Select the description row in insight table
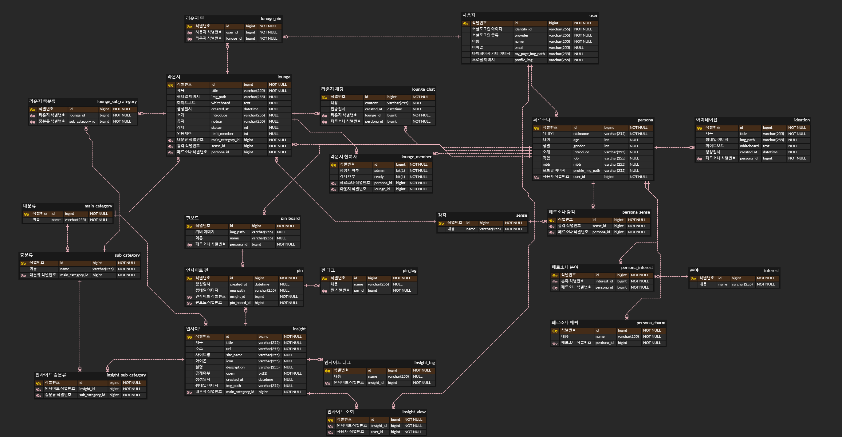842x437 pixels. pyautogui.click(x=235, y=367)
